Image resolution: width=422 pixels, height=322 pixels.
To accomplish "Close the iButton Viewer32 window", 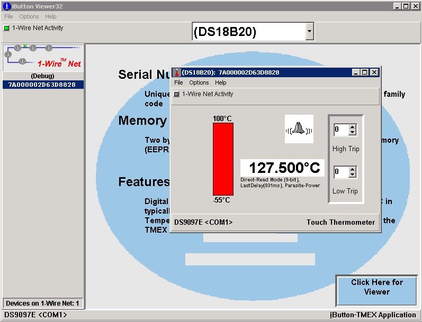I will click(x=415, y=6).
